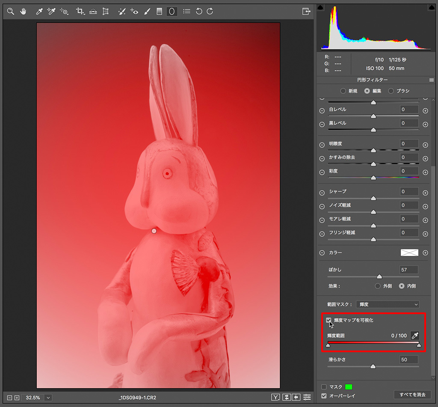Select the 新規 radio button
This screenshot has width=438, height=407.
click(x=343, y=91)
